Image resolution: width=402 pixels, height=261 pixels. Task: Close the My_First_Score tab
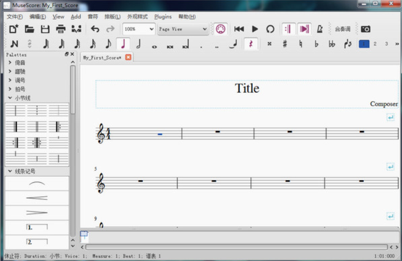tap(128, 57)
